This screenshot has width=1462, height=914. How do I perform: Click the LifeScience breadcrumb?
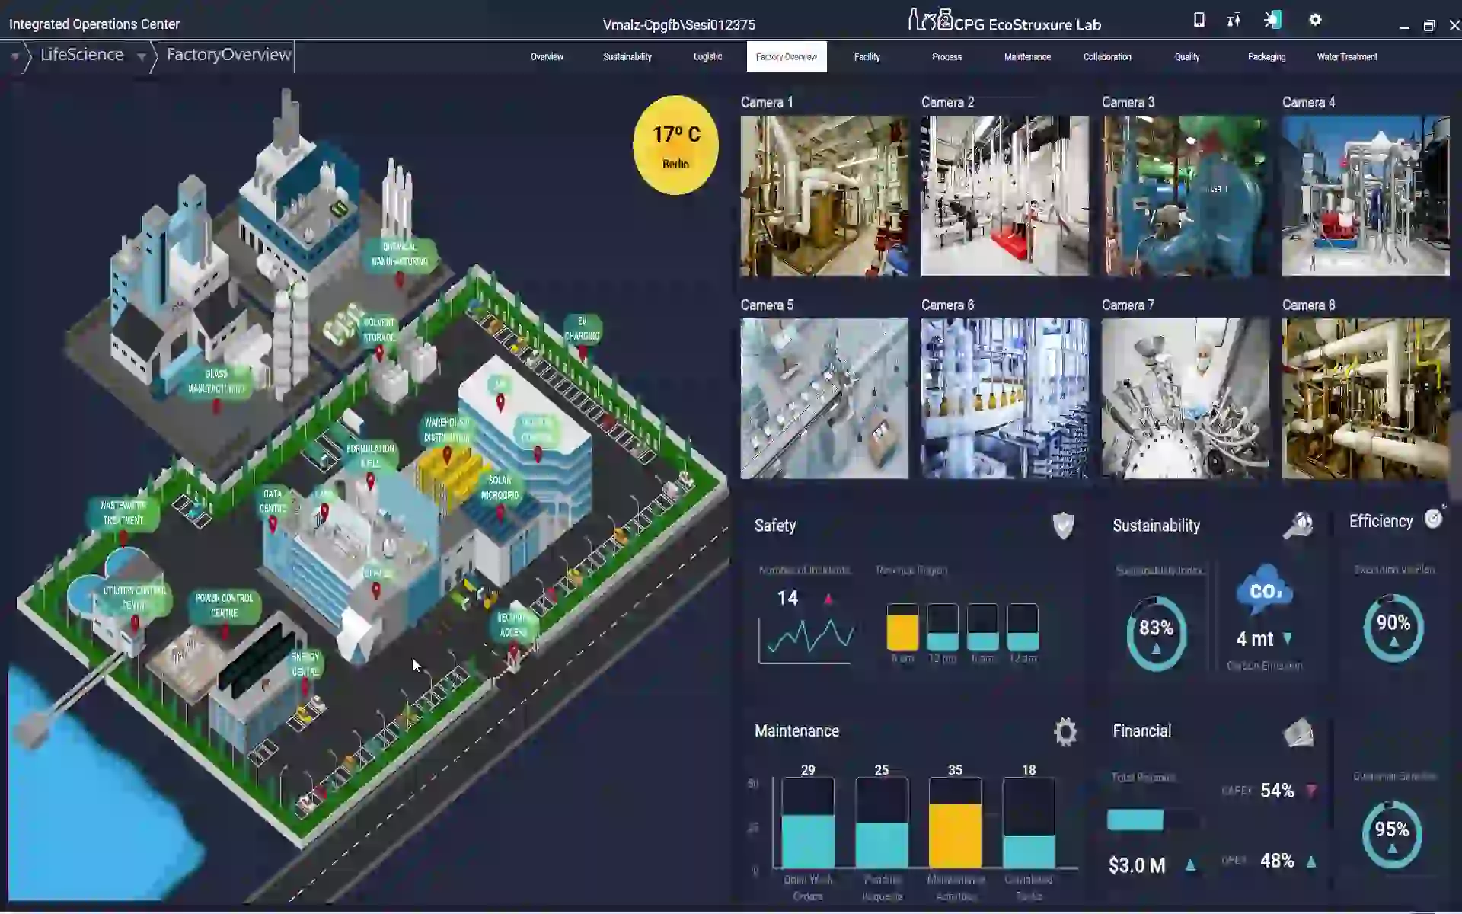point(81,55)
